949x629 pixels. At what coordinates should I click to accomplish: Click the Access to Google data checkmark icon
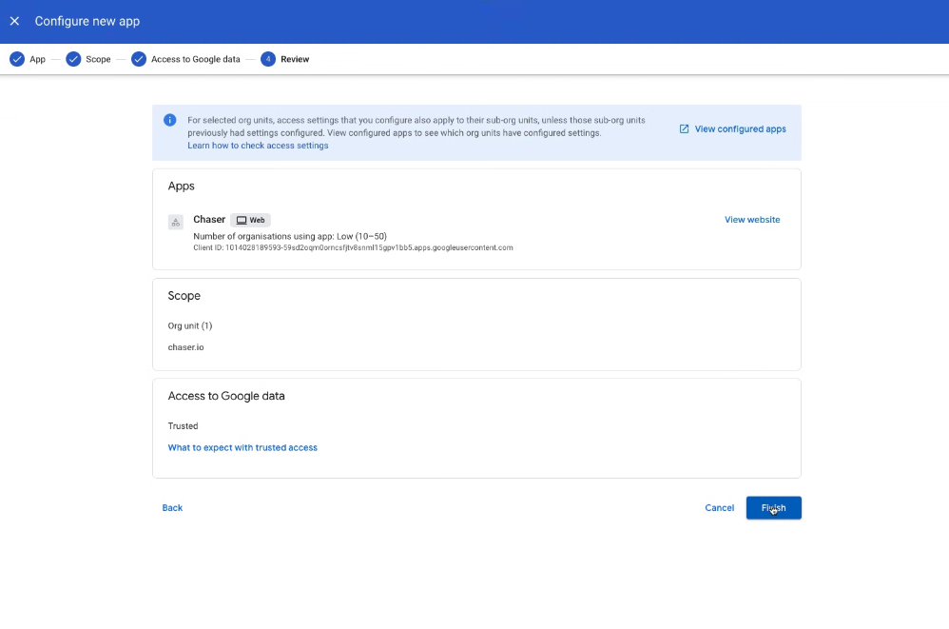point(139,58)
